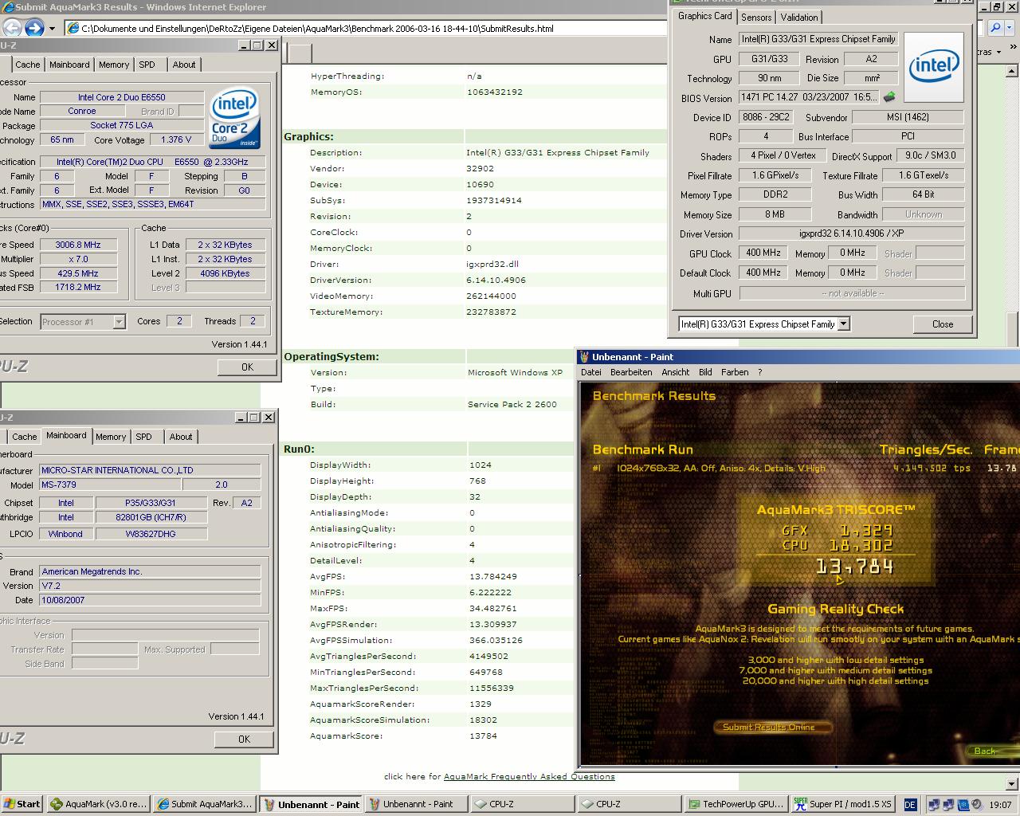Select the GPU-Z Name field Intel G33/G31
The image size is (1020, 816).
coord(818,39)
